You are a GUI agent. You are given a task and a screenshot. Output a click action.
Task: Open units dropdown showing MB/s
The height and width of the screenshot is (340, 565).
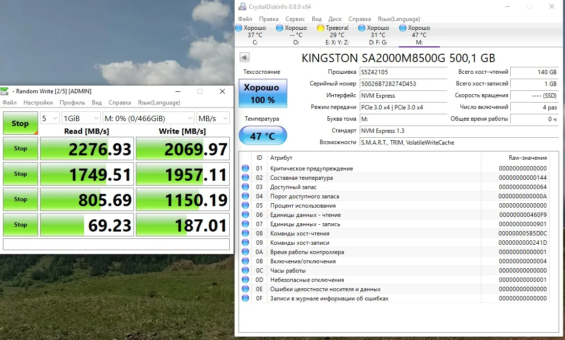click(213, 118)
